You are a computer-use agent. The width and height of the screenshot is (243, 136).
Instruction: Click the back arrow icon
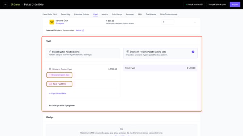coord(5,4)
